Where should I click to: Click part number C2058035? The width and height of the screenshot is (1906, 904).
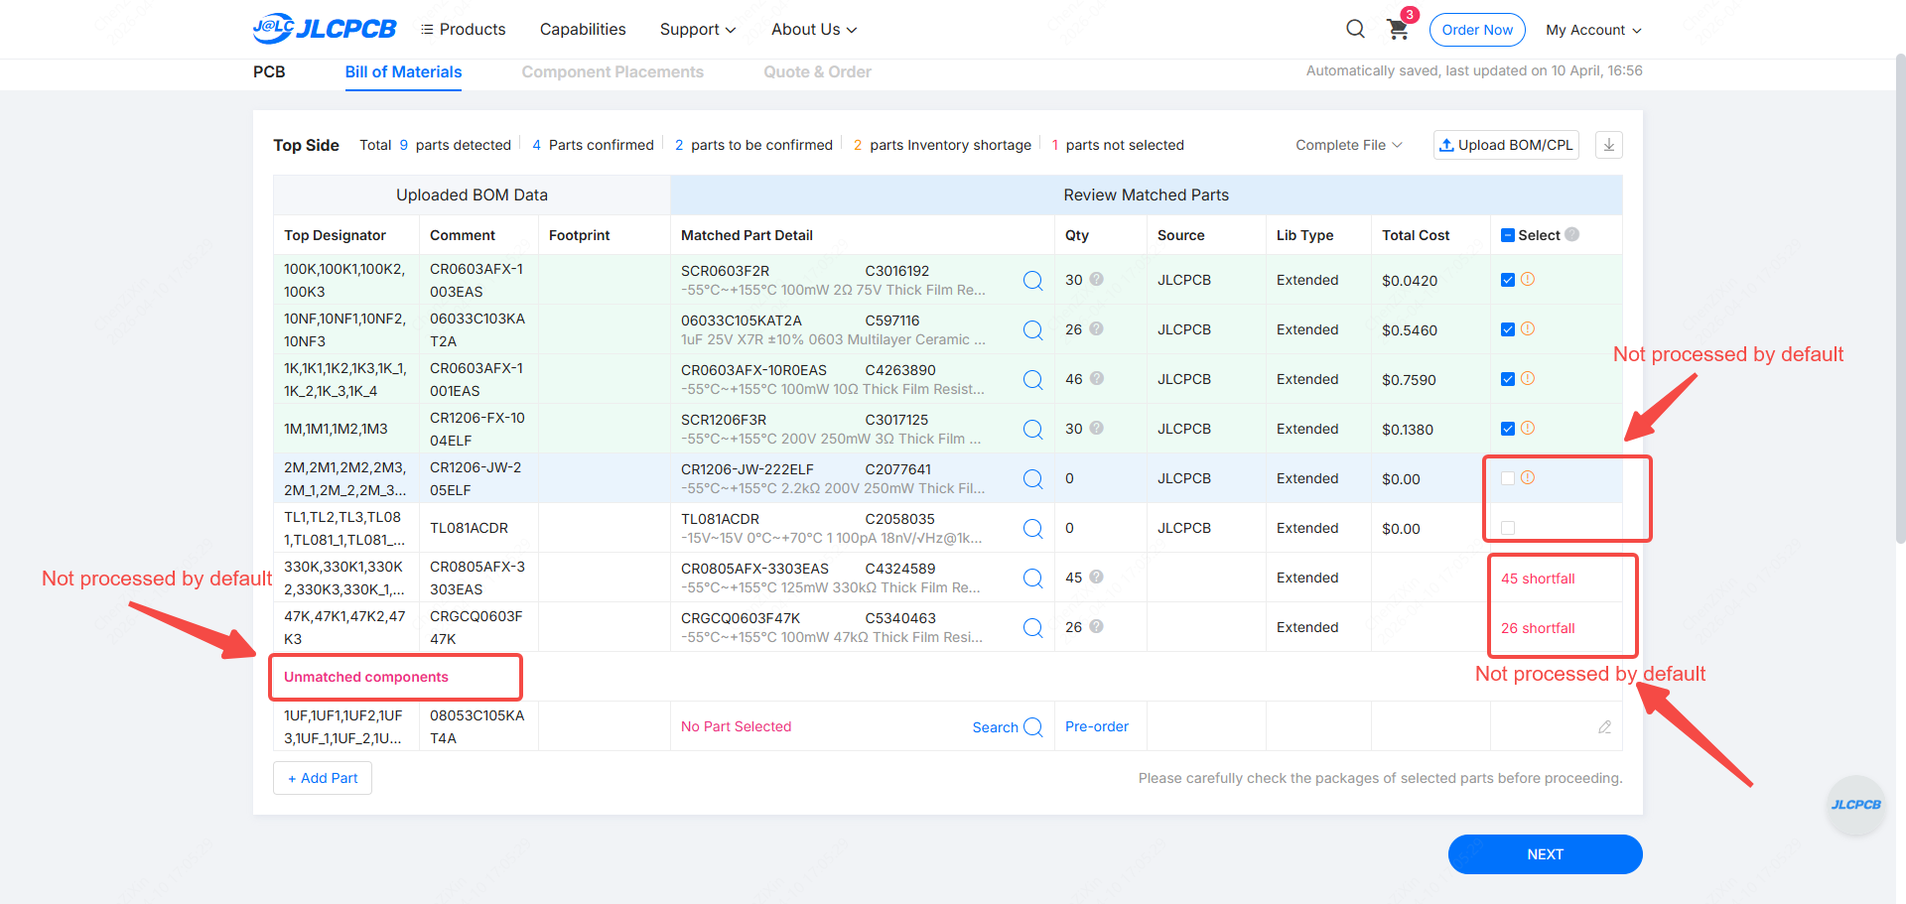899,519
